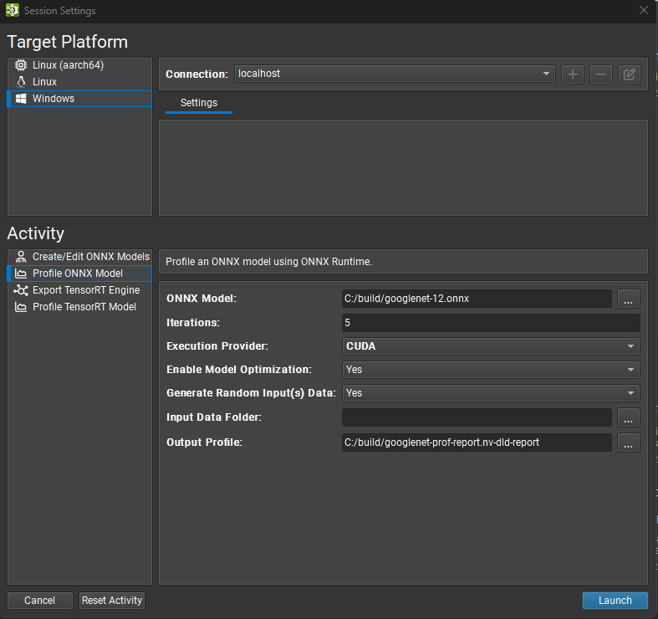658x619 pixels.
Task: Click the Export TensorRT Engine icon
Action: 21,290
